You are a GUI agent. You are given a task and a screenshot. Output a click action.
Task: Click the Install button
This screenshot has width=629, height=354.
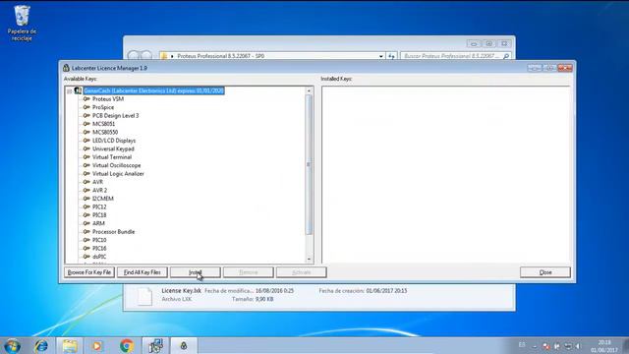point(195,272)
